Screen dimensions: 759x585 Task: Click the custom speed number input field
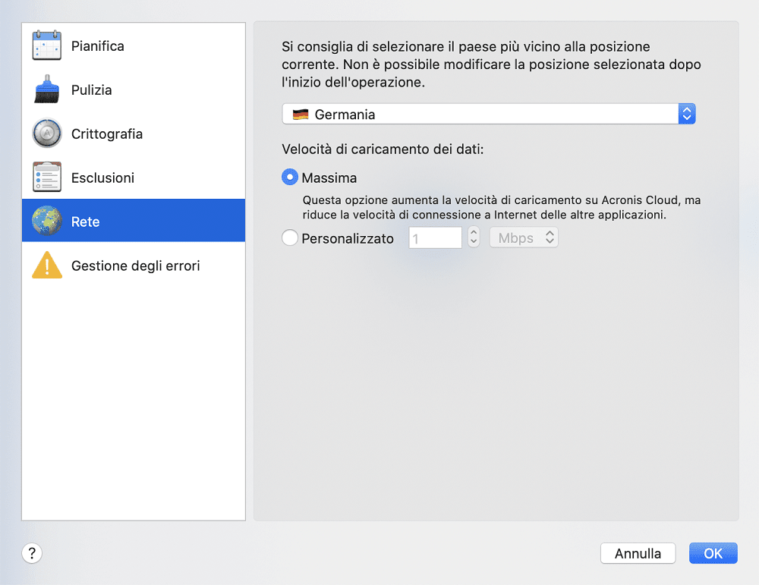coord(435,238)
